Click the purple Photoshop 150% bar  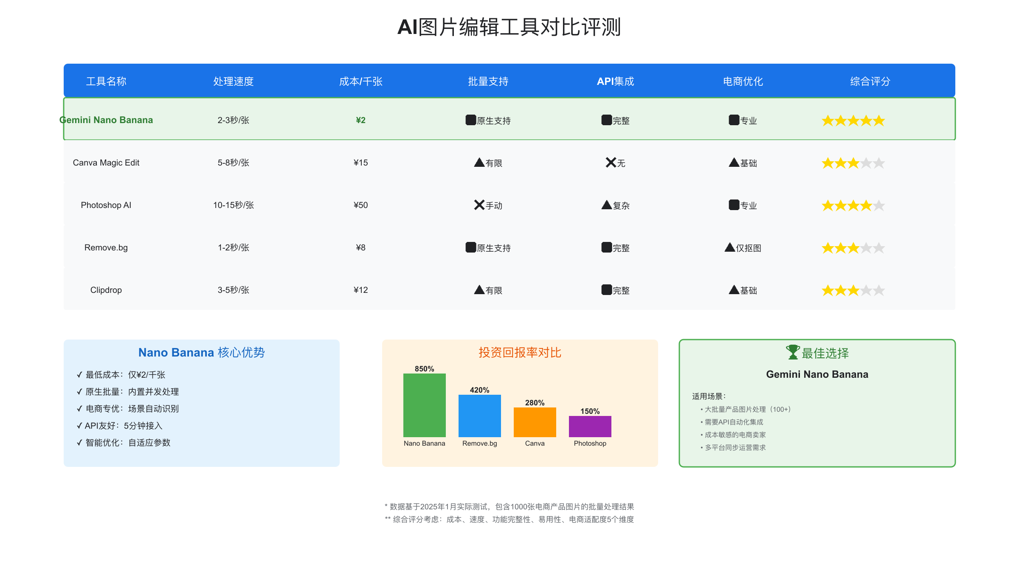click(590, 427)
